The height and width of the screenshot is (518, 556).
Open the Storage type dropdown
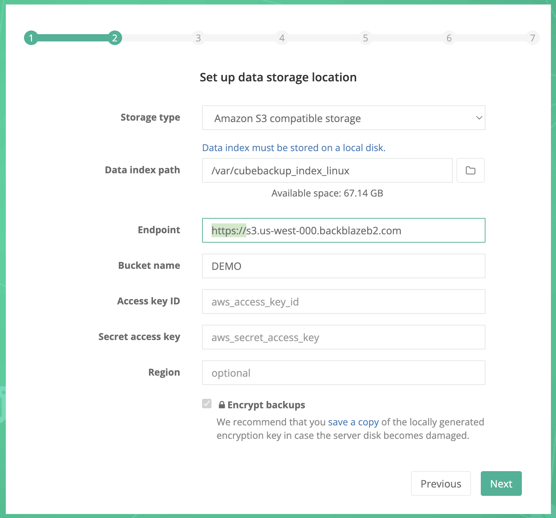click(x=343, y=118)
